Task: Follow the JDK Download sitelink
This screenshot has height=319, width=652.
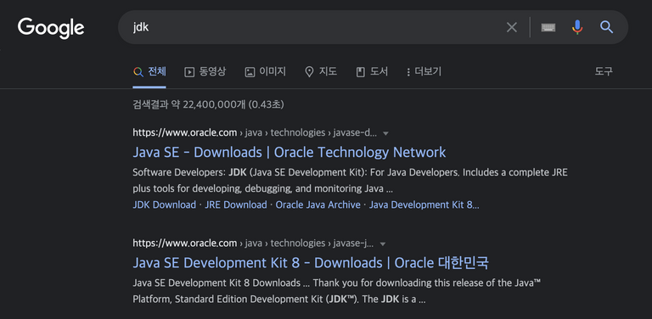Action: (164, 204)
